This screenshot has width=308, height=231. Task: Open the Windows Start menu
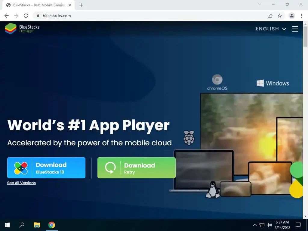point(7,225)
